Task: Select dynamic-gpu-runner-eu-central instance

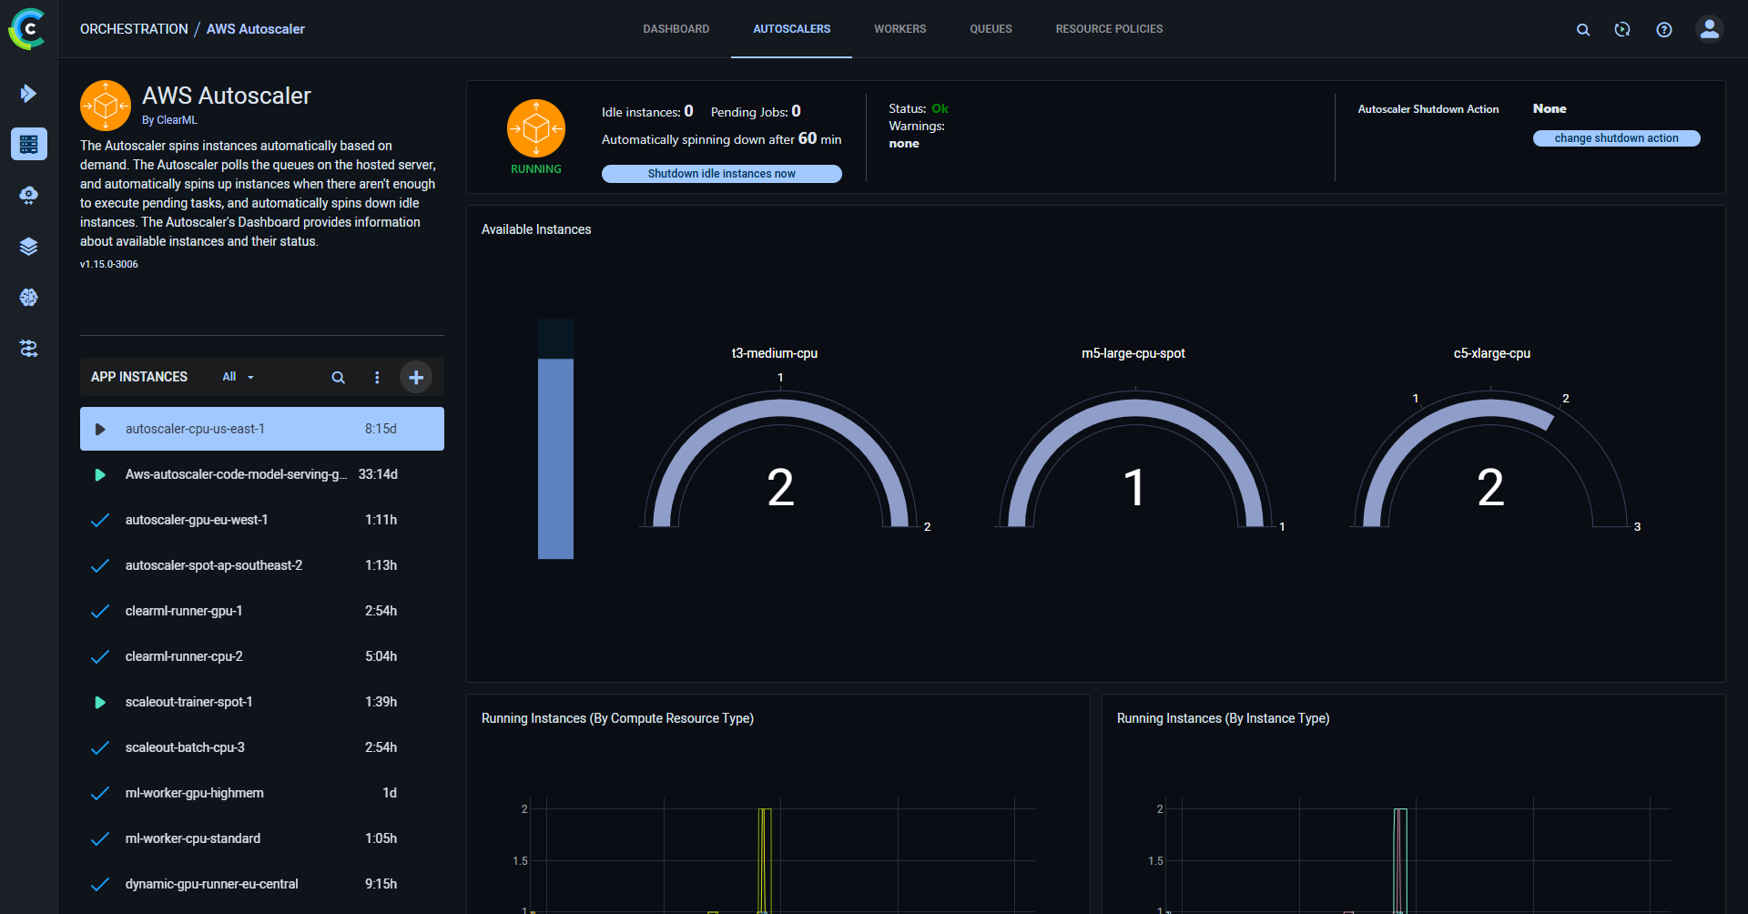Action: pos(262,884)
